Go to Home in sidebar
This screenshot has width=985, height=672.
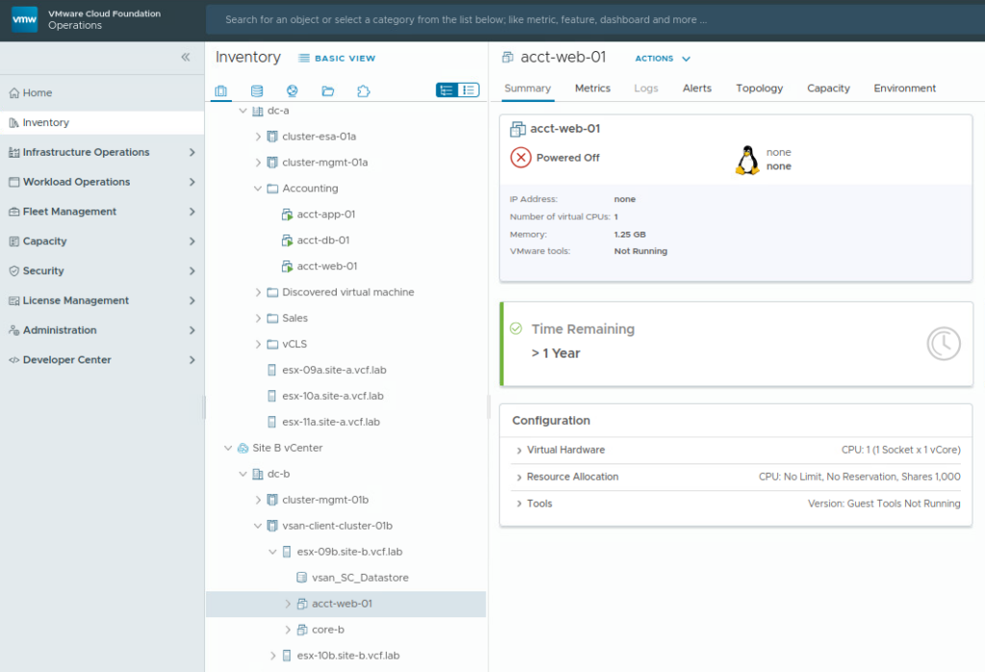point(38,93)
